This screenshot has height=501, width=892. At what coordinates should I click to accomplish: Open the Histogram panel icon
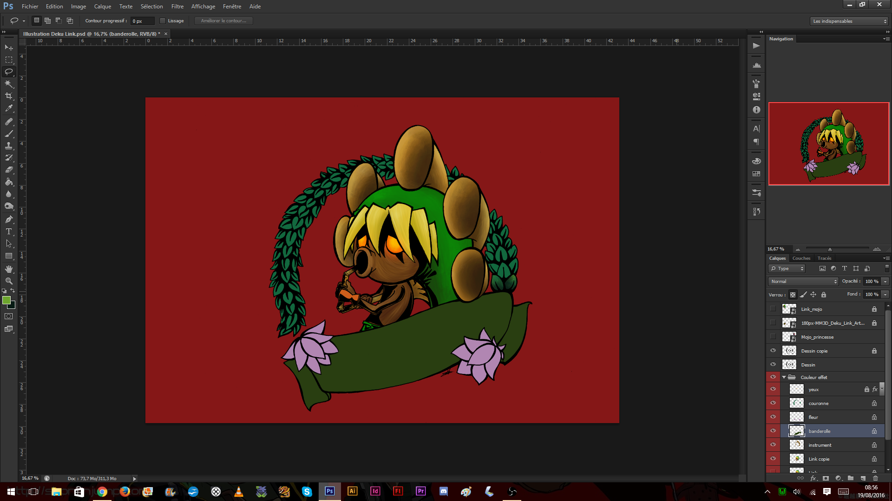point(756,65)
